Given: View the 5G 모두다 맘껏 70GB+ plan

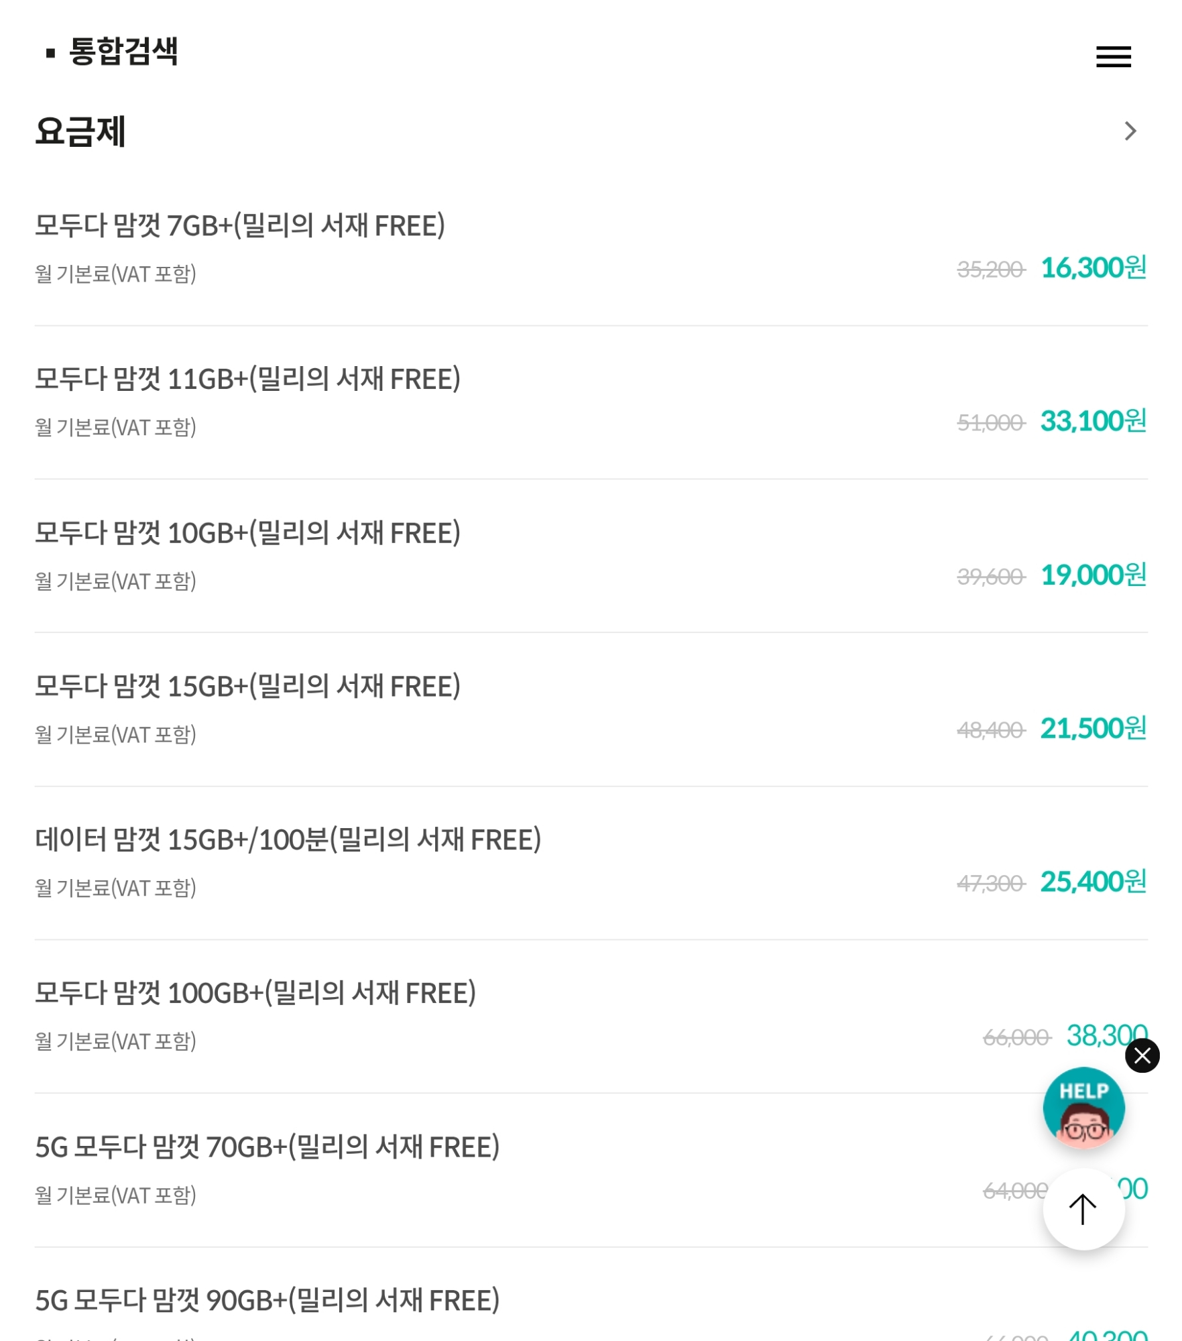Looking at the screenshot, I should tap(267, 1147).
